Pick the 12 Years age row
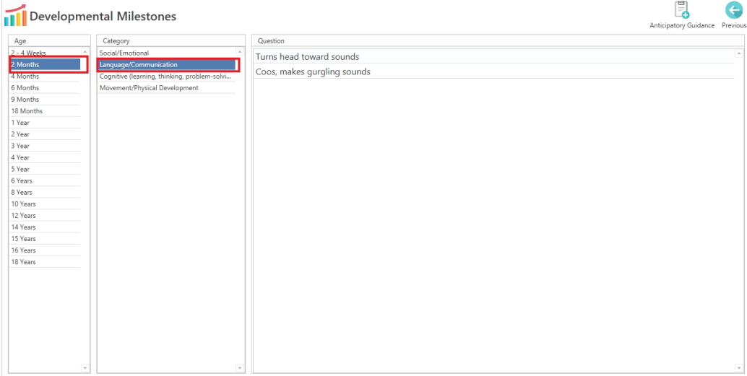 pyautogui.click(x=45, y=215)
